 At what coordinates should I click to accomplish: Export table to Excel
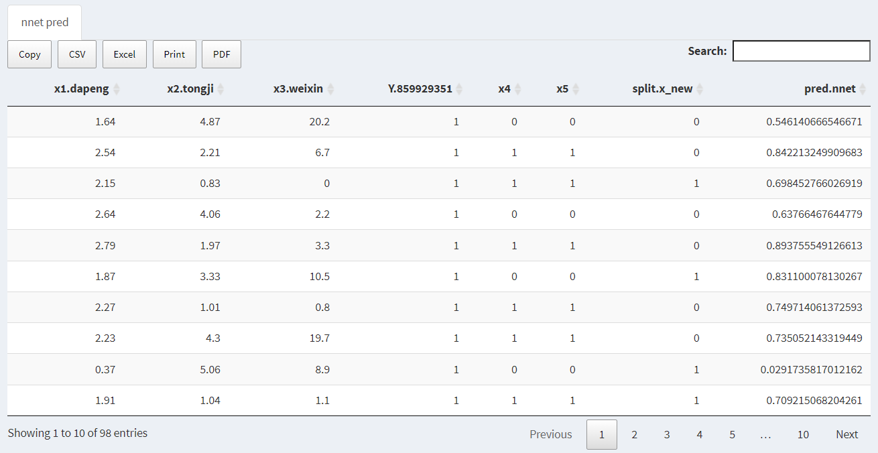pyautogui.click(x=125, y=54)
